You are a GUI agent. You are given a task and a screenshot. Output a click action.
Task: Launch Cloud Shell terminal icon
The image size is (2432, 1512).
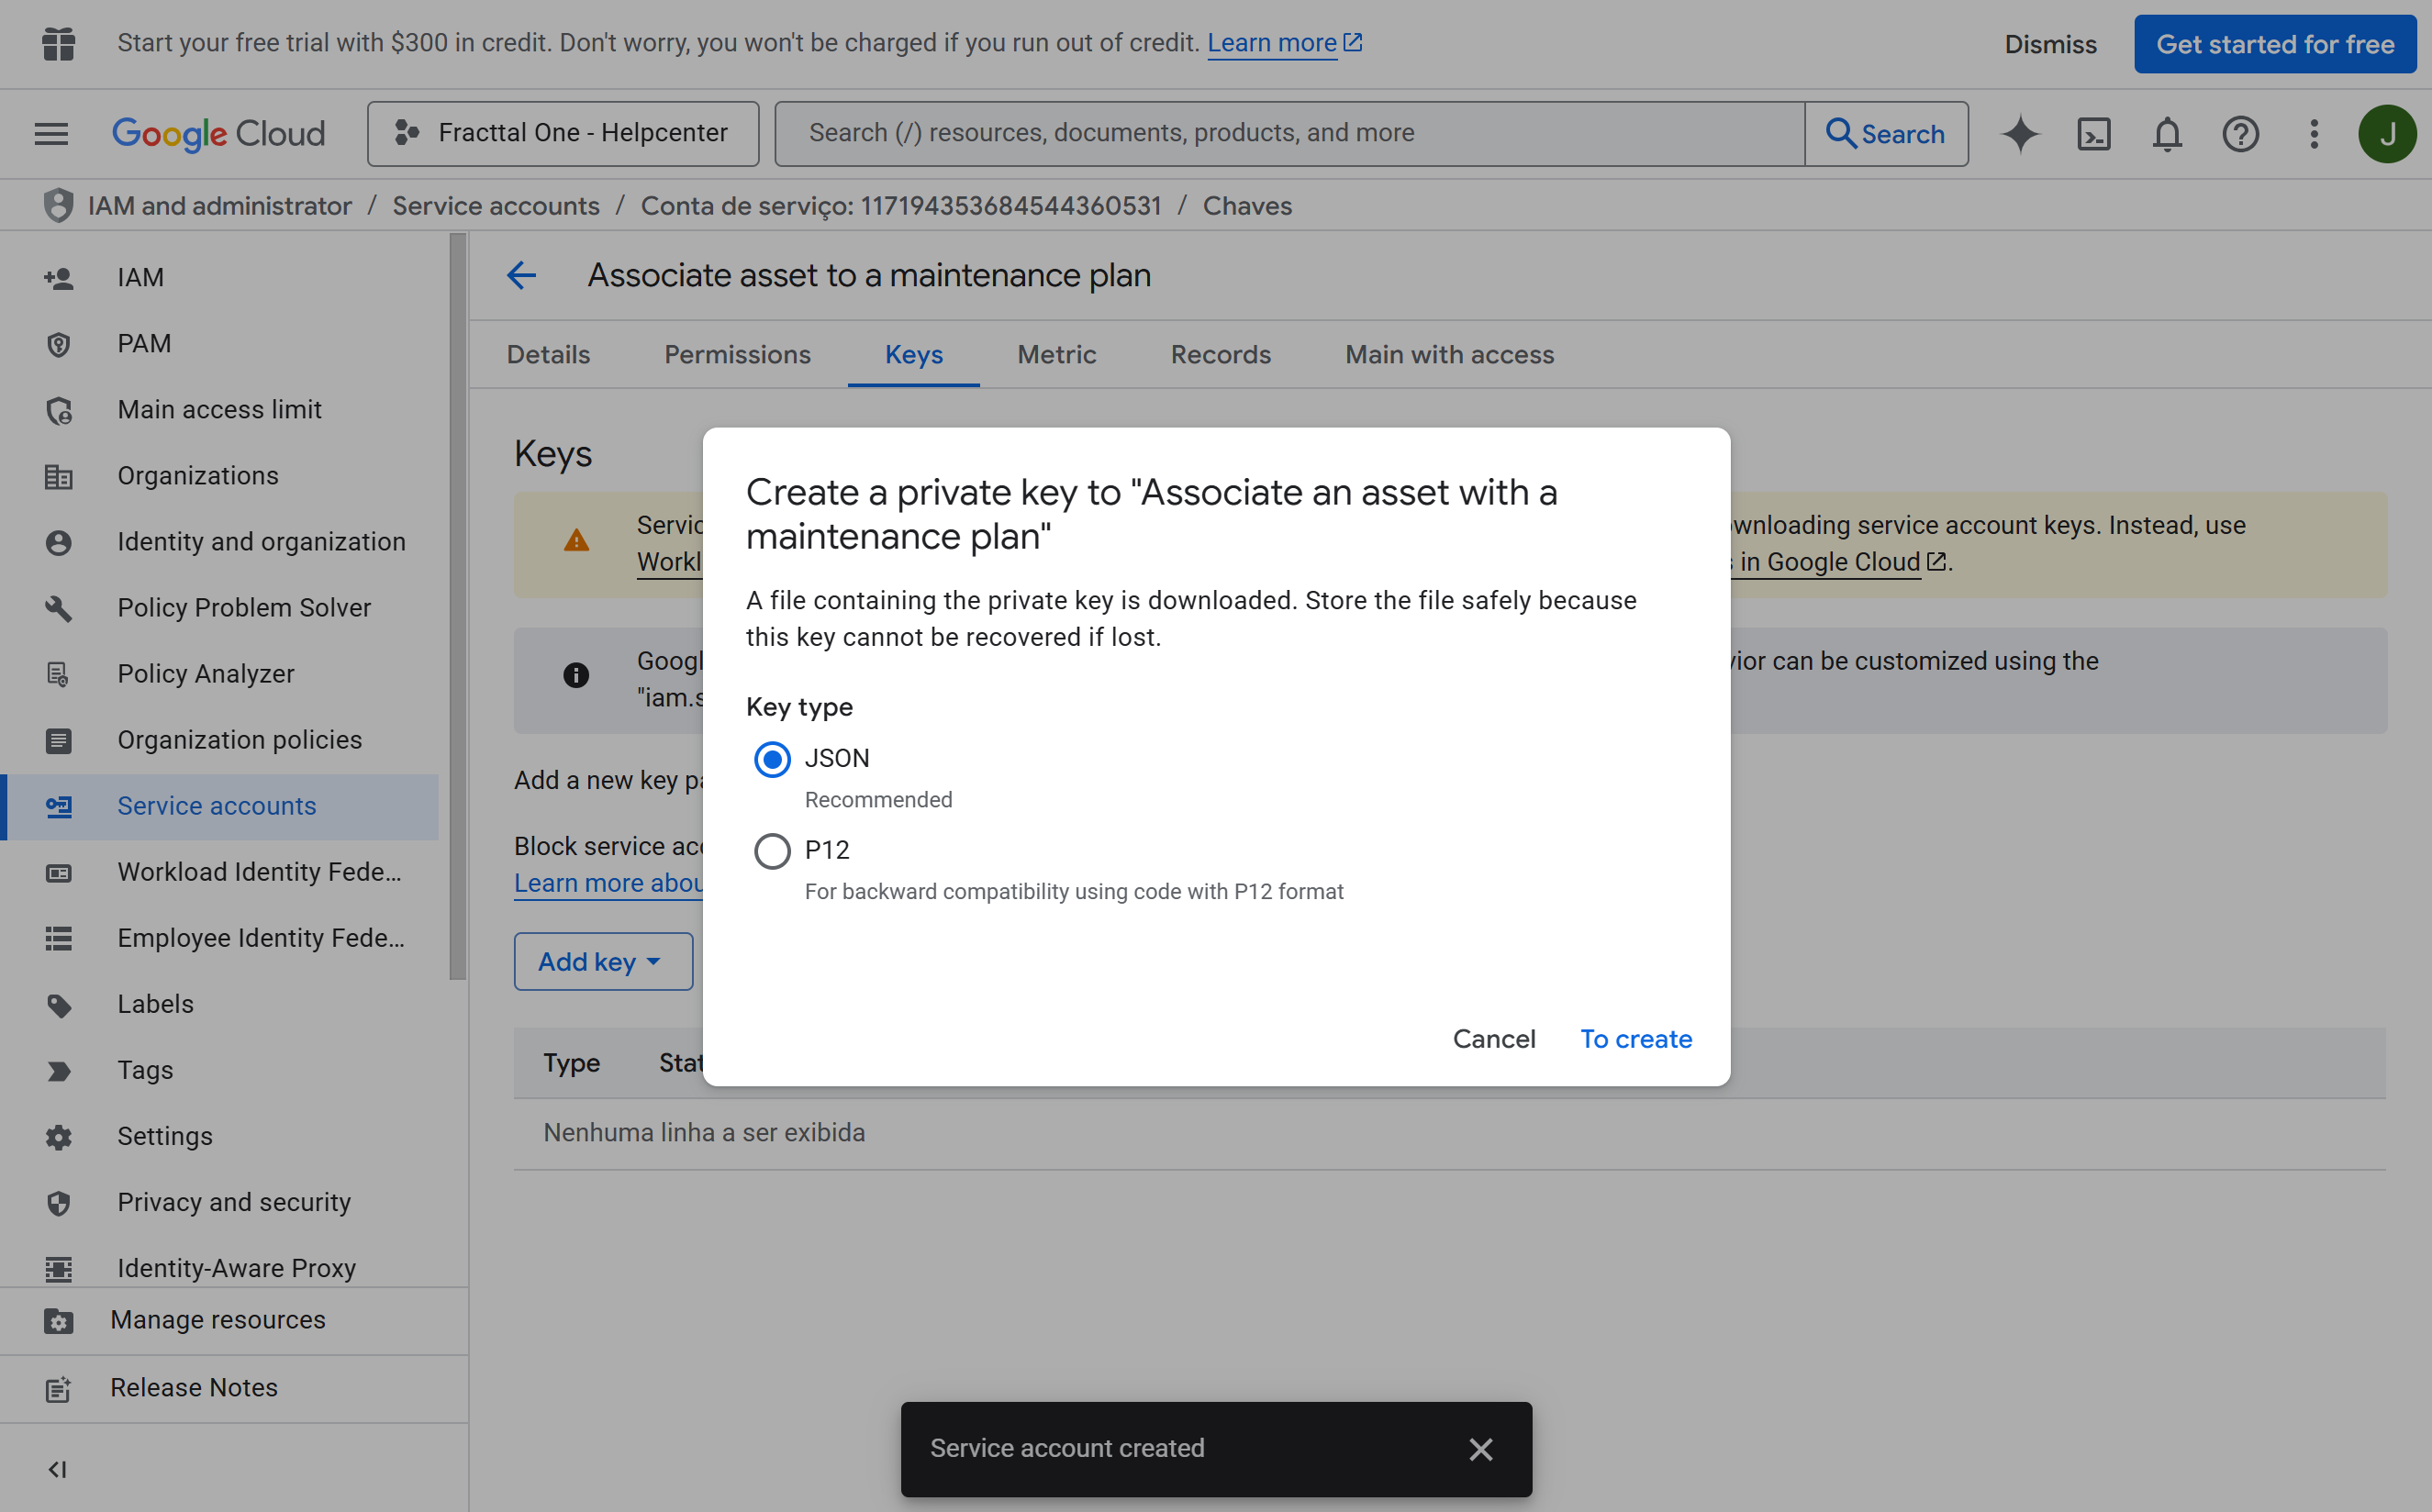2094,134
